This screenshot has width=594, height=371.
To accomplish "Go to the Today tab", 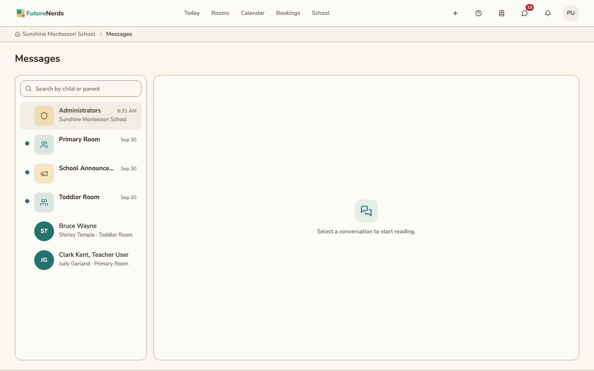I will tap(192, 13).
